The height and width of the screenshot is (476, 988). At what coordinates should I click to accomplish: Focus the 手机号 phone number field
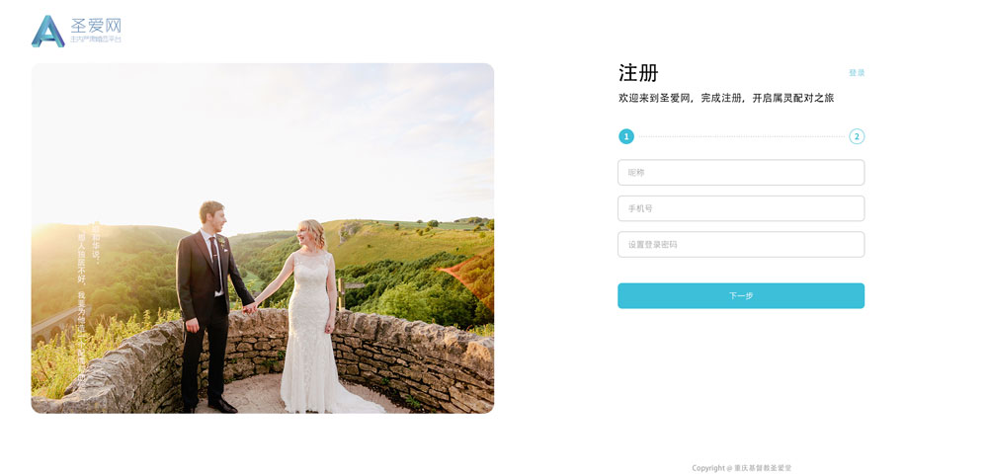[x=741, y=208]
